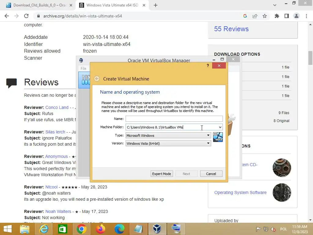Open Chrome tab search chevron
The width and height of the screenshot is (313, 235).
tap(275, 5)
